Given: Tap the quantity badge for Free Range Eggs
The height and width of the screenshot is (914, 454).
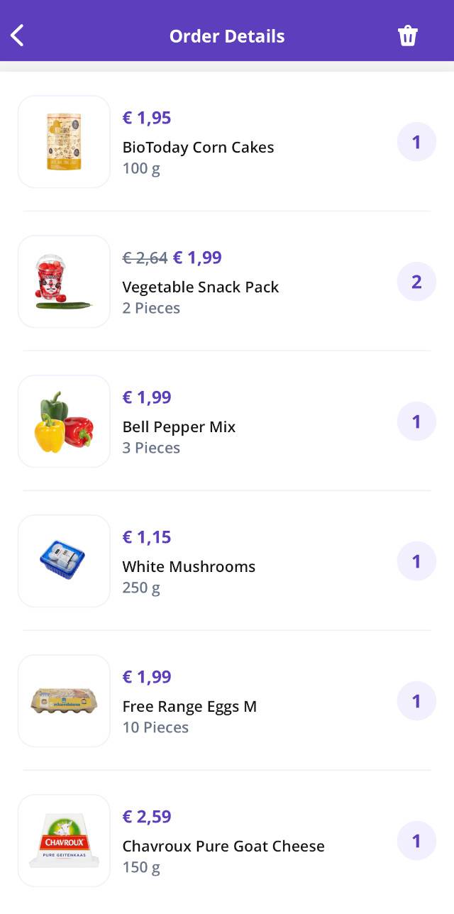Looking at the screenshot, I should pyautogui.click(x=416, y=701).
